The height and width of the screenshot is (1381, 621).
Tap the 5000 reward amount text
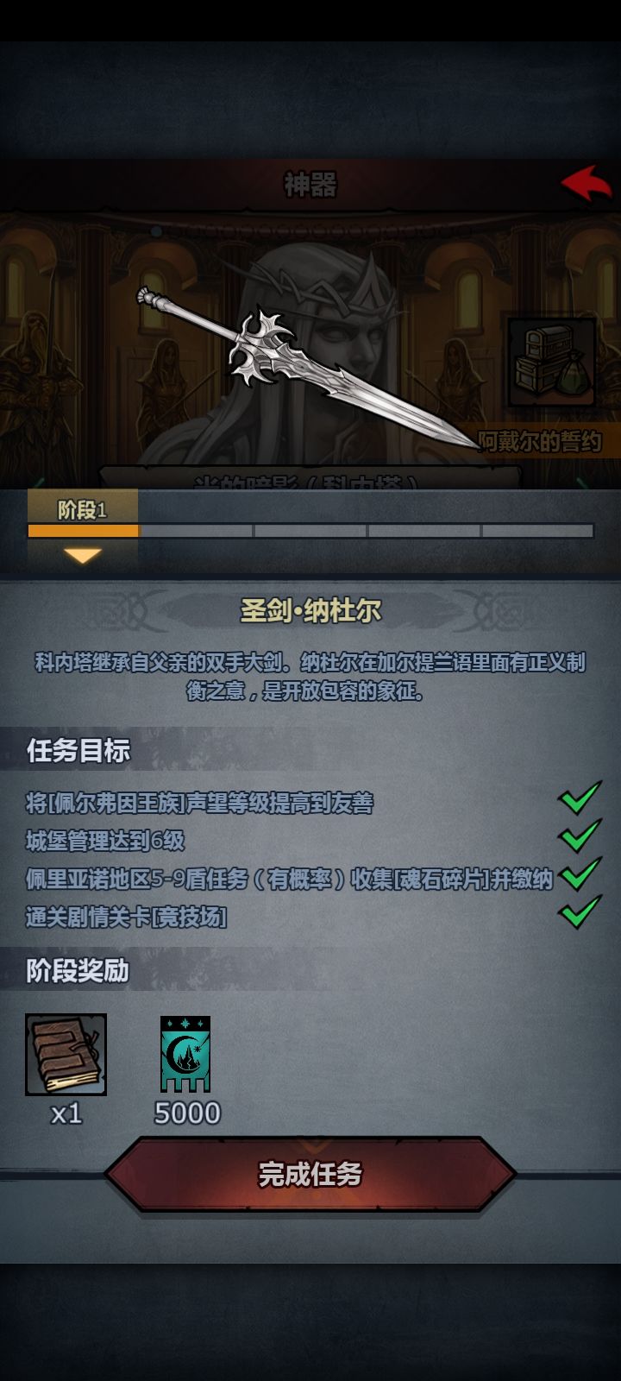click(187, 1113)
